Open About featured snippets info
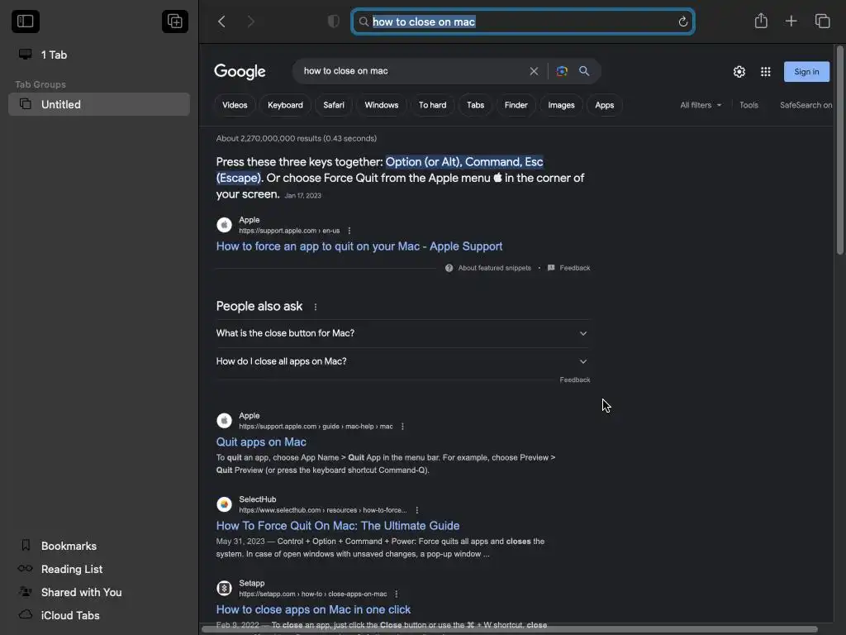Image resolution: width=846 pixels, height=635 pixels. tap(488, 268)
